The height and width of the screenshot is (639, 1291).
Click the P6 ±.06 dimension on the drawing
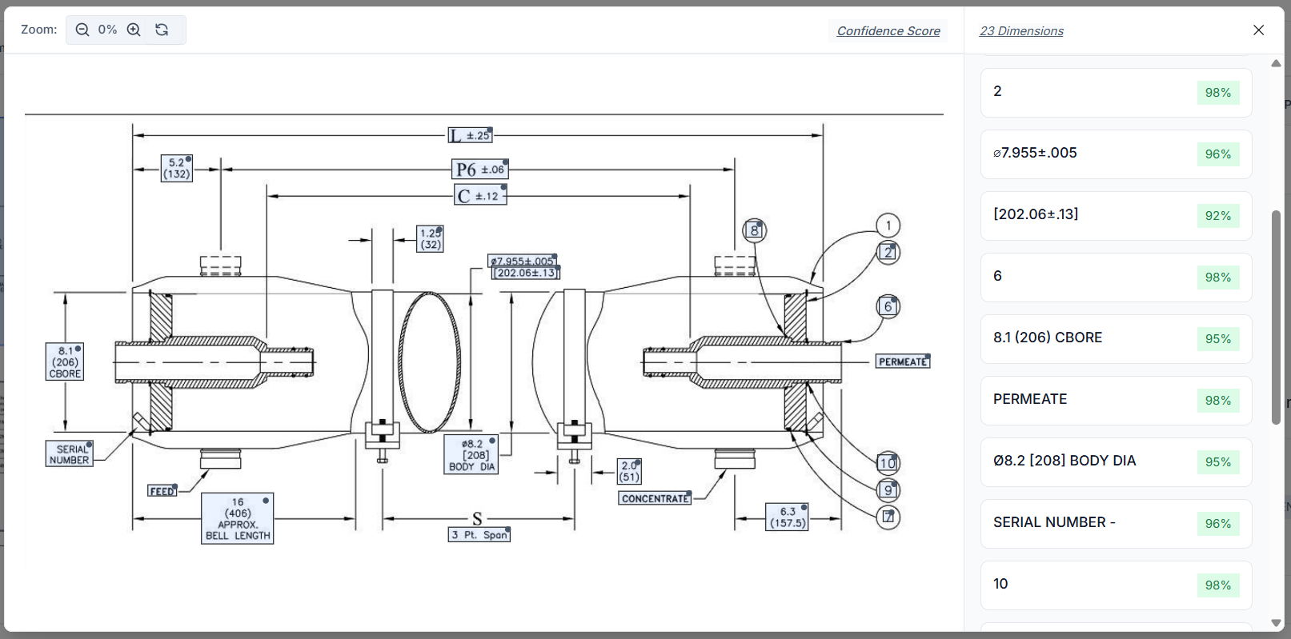(x=480, y=170)
